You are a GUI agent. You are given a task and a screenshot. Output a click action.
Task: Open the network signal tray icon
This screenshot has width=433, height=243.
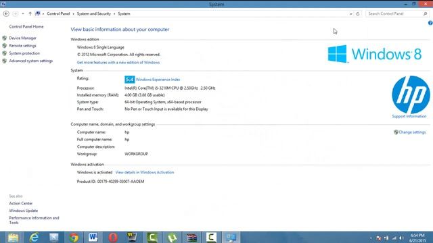pos(394,238)
